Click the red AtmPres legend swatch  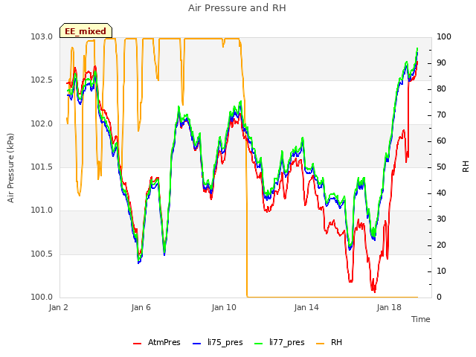tap(137, 344)
